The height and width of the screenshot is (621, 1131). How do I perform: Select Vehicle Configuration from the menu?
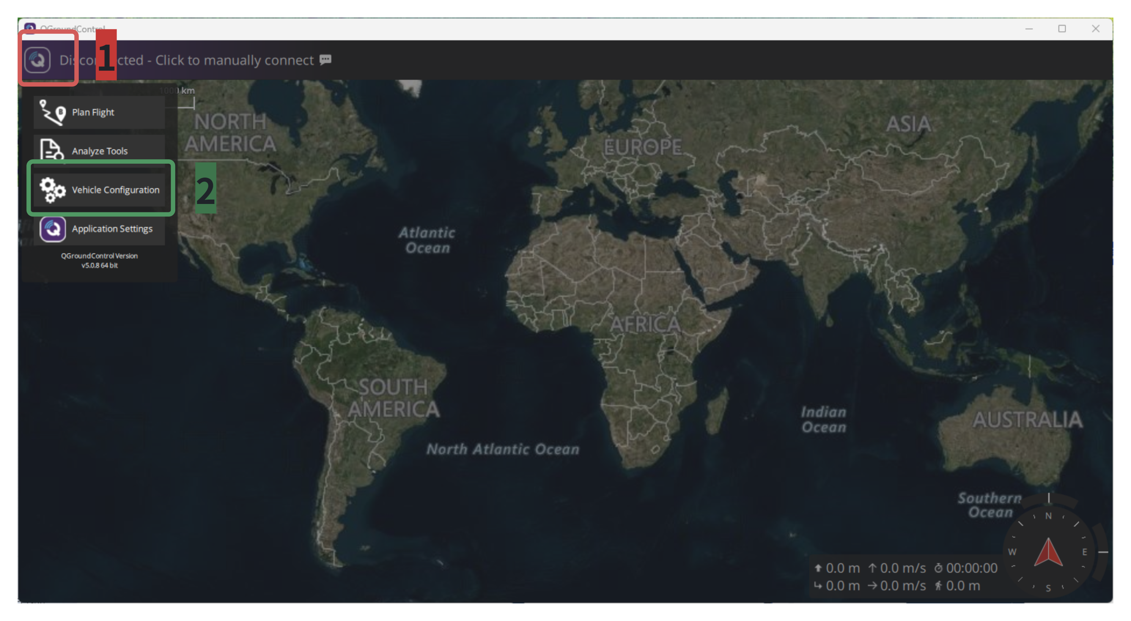99,190
